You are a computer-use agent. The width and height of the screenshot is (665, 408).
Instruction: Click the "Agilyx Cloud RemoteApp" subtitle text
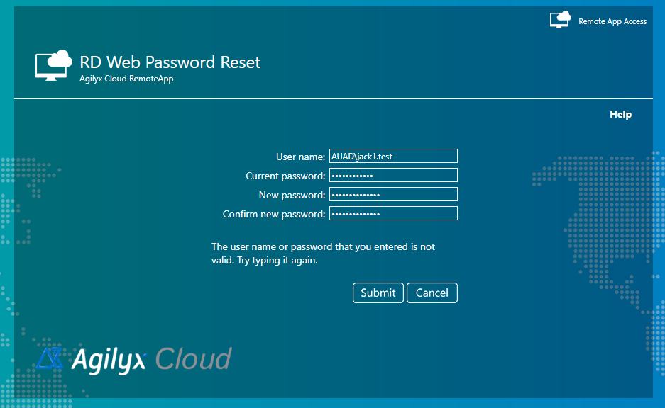(126, 79)
